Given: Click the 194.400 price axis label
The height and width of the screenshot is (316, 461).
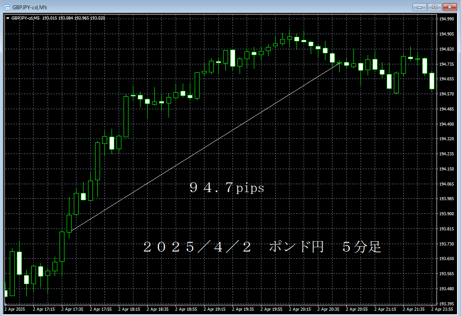Looking at the screenshot, I should pyautogui.click(x=446, y=124).
